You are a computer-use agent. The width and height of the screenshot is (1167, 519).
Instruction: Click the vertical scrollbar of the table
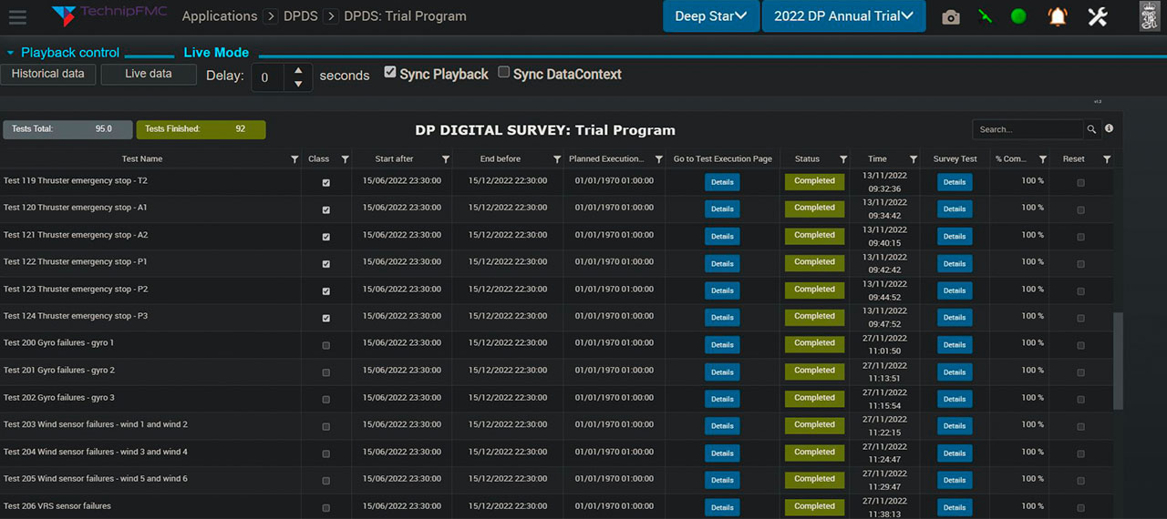1119,361
